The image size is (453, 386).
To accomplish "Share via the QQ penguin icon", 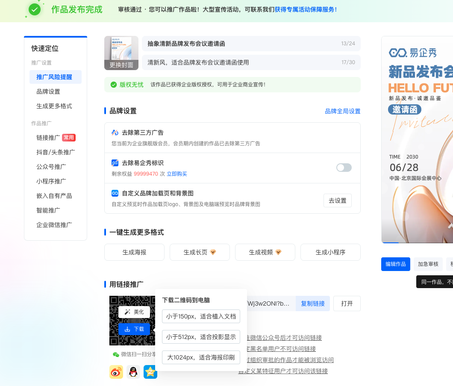I will [133, 372].
